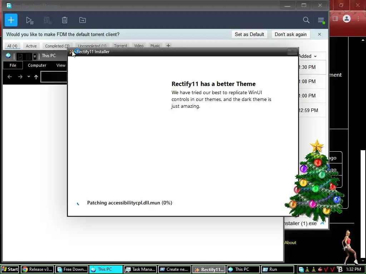Image resolution: width=366 pixels, height=274 pixels.
Task: Switch to the Rectify11 taskbar item
Action: pyautogui.click(x=209, y=269)
